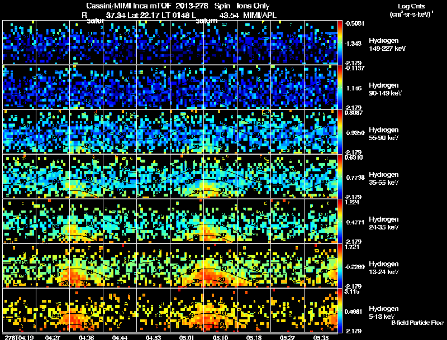Click the '05:10' time axis label

(x=220, y=337)
